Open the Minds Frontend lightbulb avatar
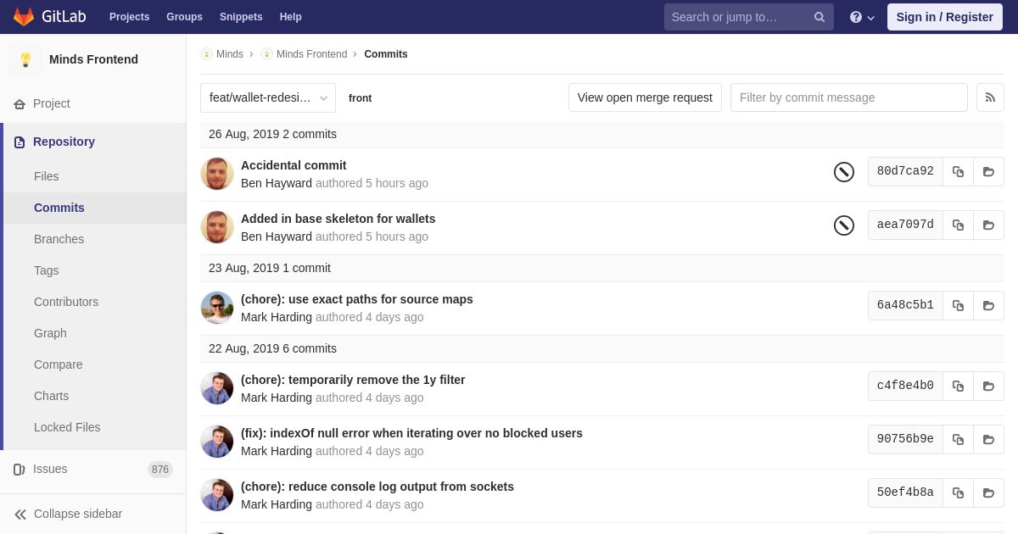This screenshot has height=534, width=1018. [x=25, y=59]
